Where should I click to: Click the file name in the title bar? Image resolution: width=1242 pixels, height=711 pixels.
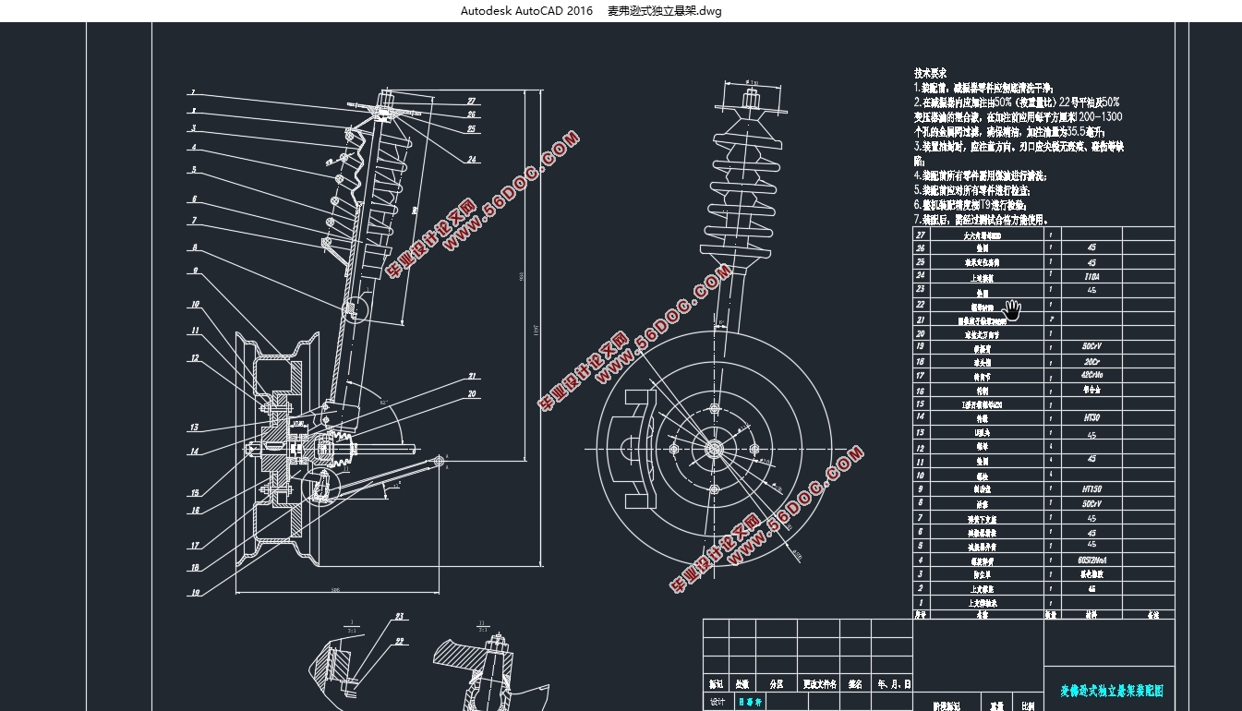(x=665, y=11)
